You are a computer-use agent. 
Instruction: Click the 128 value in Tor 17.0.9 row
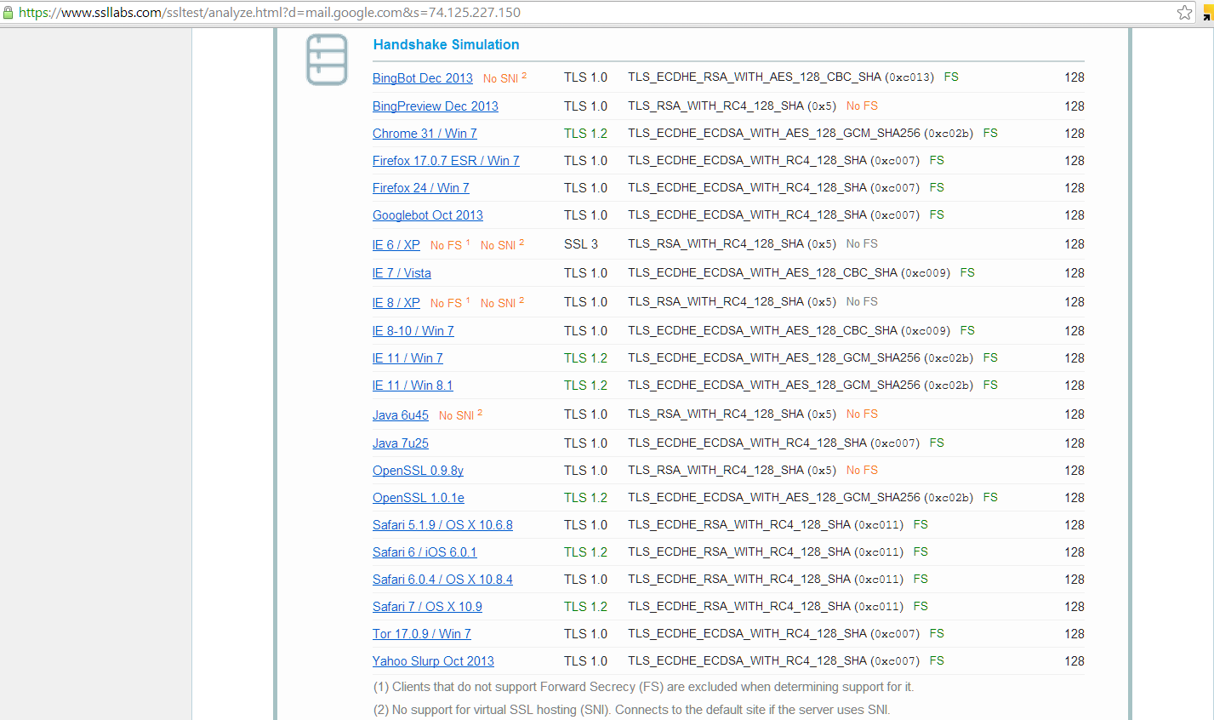[1074, 634]
